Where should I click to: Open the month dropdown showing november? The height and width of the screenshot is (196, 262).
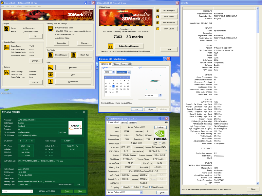pyautogui.click(x=129, y=72)
